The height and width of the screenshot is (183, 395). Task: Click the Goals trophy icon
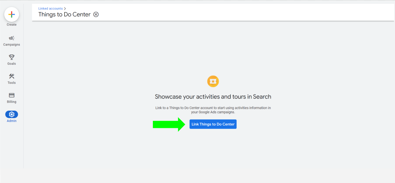click(x=12, y=57)
